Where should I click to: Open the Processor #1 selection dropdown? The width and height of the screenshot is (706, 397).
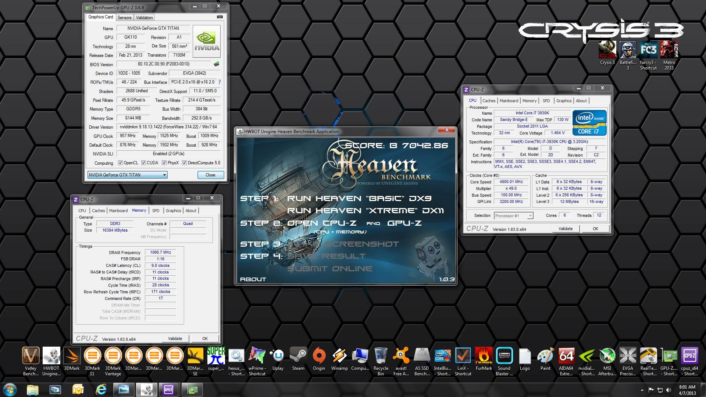click(x=513, y=216)
